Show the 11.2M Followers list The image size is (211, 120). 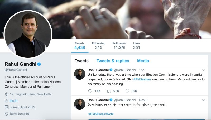click(x=119, y=46)
